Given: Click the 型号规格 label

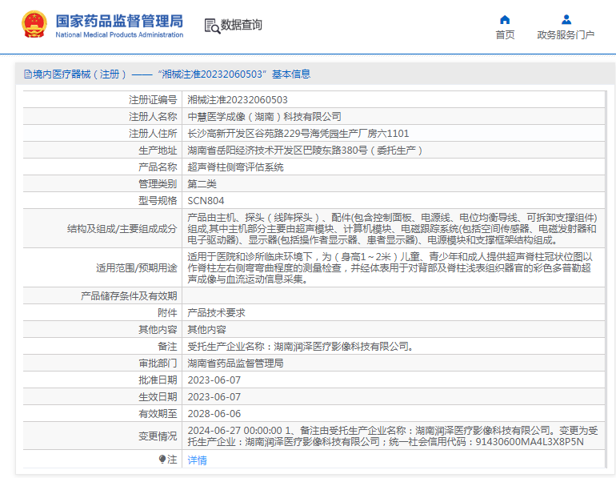Looking at the screenshot, I should tap(158, 201).
